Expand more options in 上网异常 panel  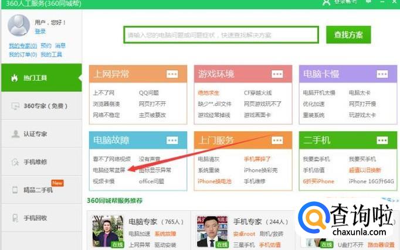point(172,74)
